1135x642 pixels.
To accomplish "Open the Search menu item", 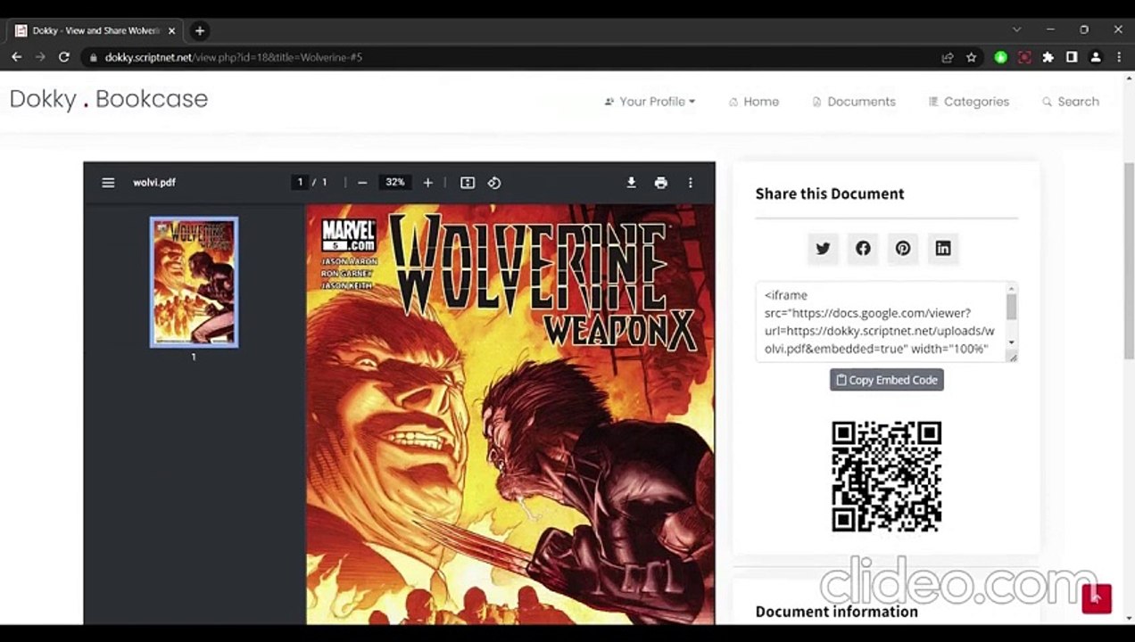I will click(x=1071, y=102).
